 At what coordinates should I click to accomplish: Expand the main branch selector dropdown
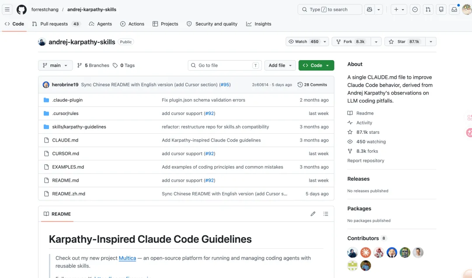[x=56, y=65]
